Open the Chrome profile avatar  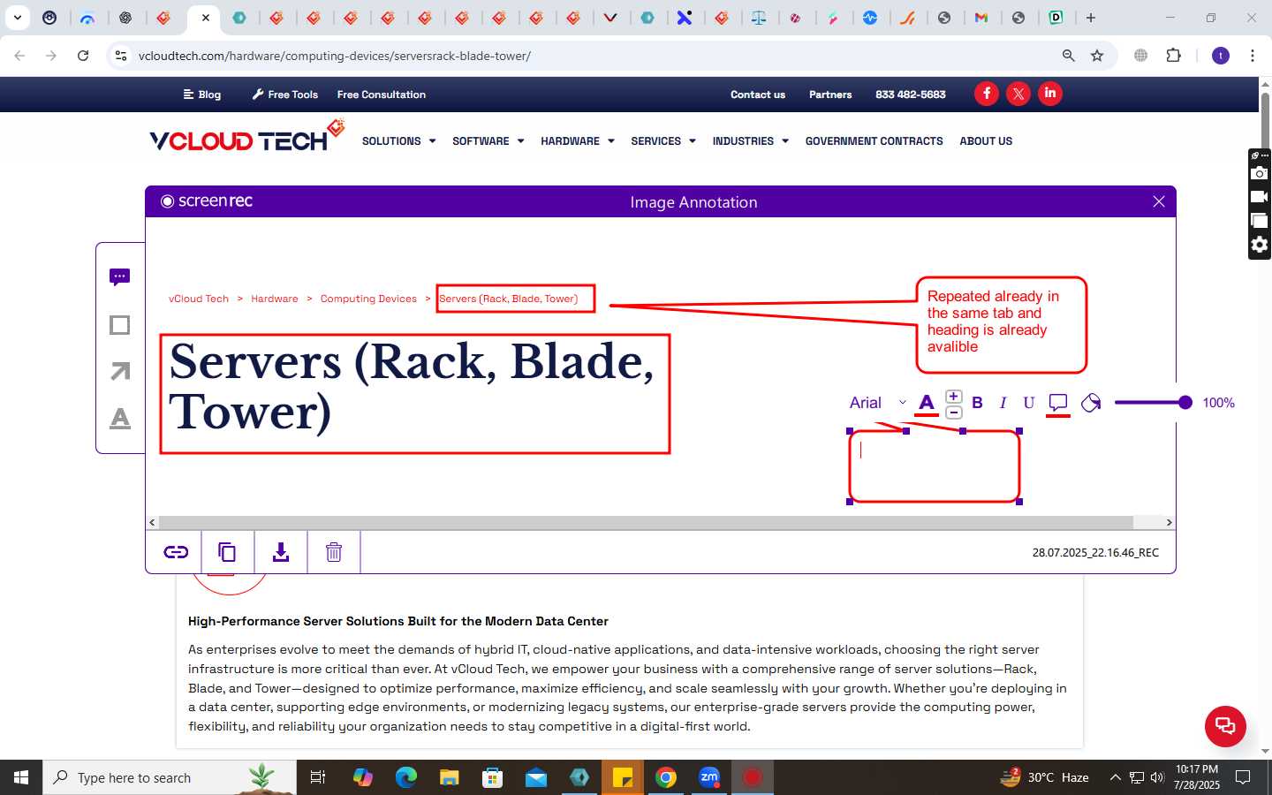pyautogui.click(x=1221, y=56)
